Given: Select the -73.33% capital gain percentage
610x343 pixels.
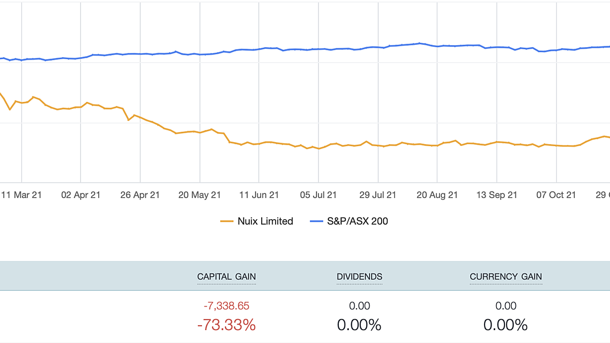Looking at the screenshot, I should tap(226, 325).
